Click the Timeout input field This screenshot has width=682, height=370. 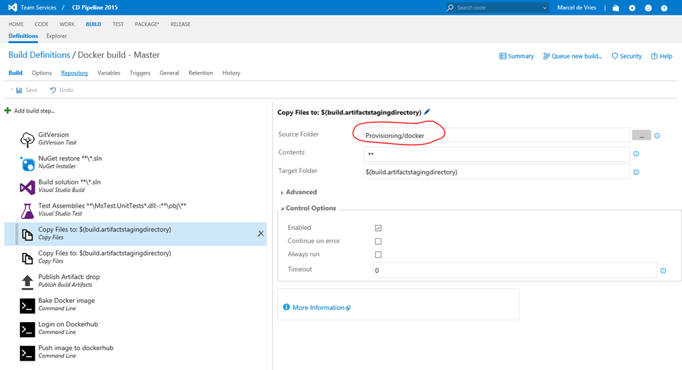pos(514,270)
